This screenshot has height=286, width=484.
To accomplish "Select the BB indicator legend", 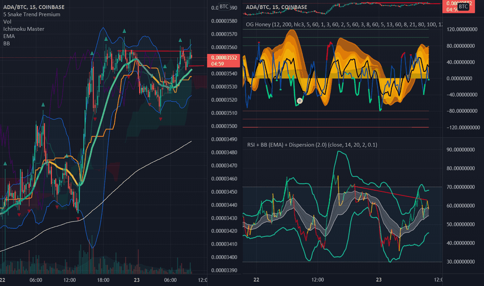I will point(6,43).
